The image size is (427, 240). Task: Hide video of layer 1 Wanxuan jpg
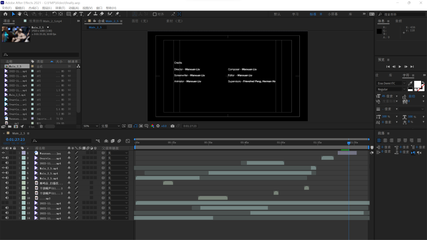point(3,153)
